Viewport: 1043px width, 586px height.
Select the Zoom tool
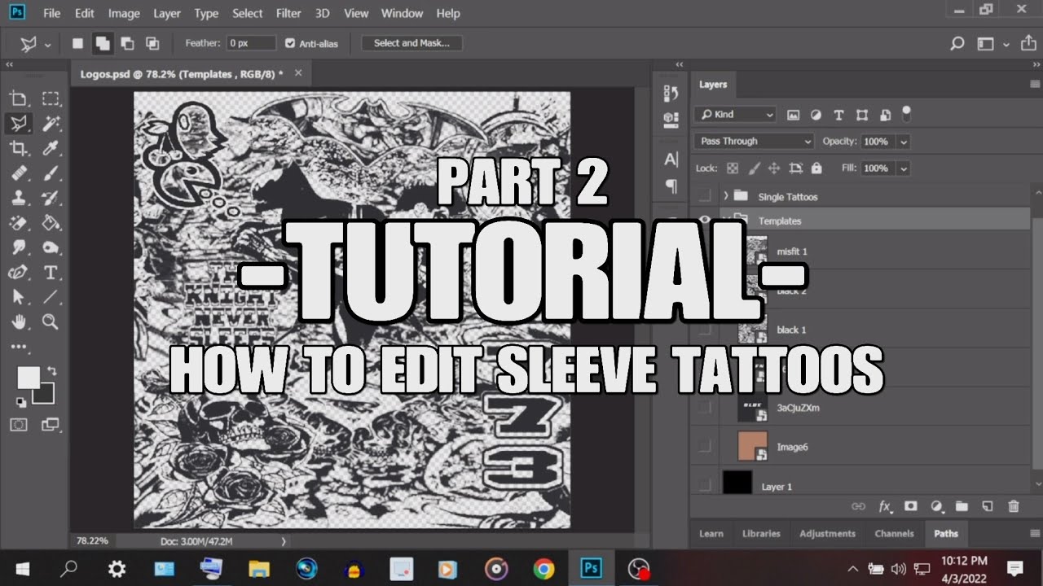point(51,321)
